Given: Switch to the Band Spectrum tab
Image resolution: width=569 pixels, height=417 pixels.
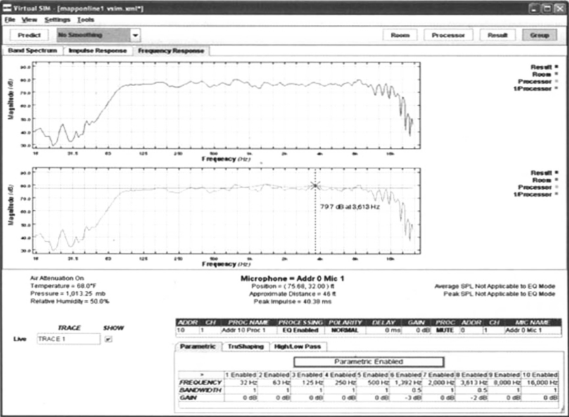Looking at the screenshot, I should 32,51.
